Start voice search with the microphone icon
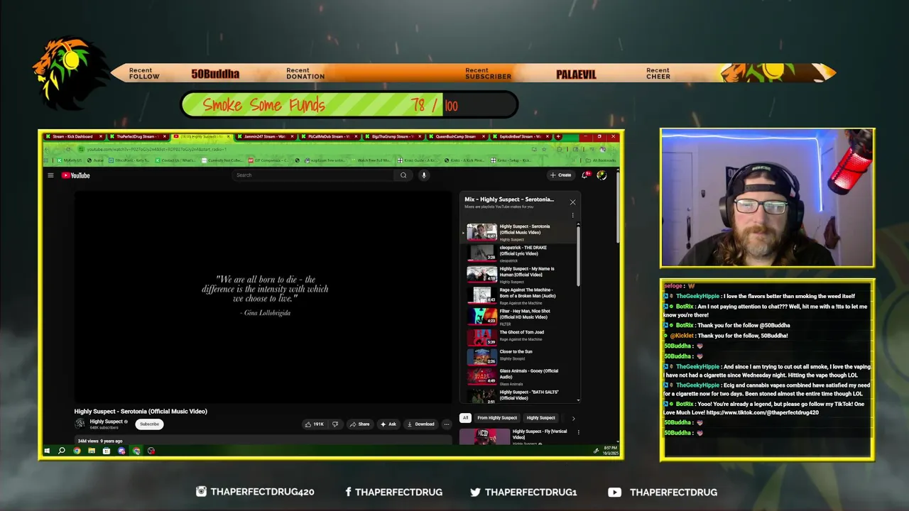909x511 pixels. point(424,175)
